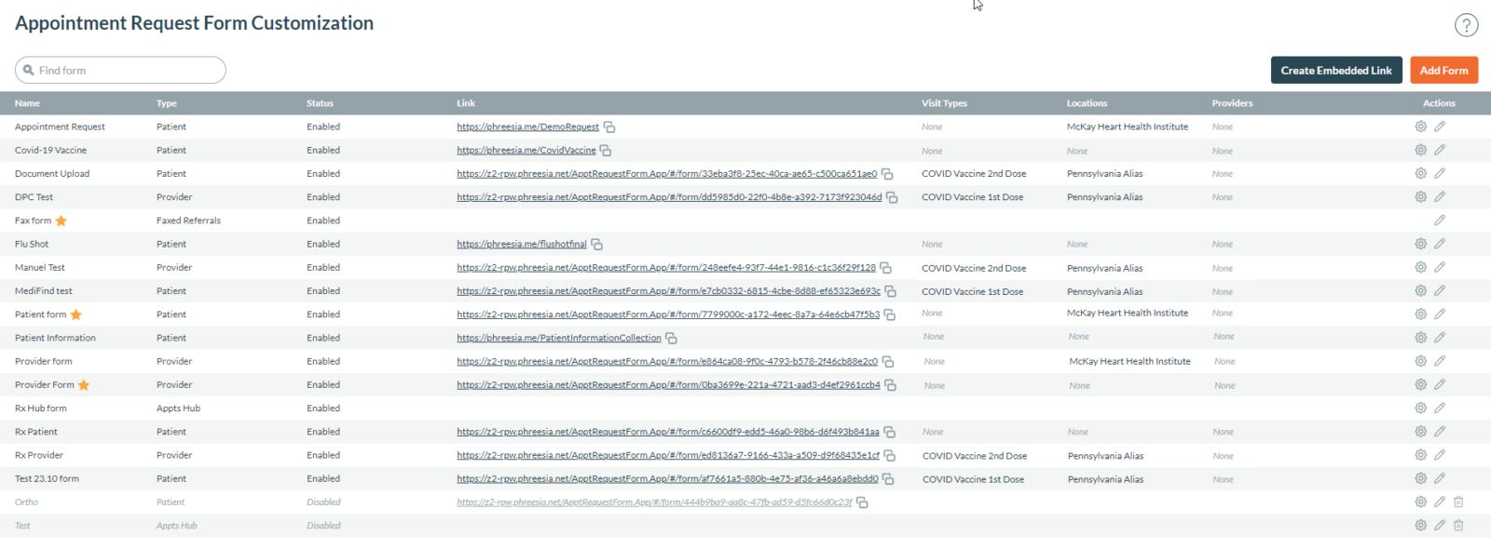Click the Providers column header

coord(1232,103)
